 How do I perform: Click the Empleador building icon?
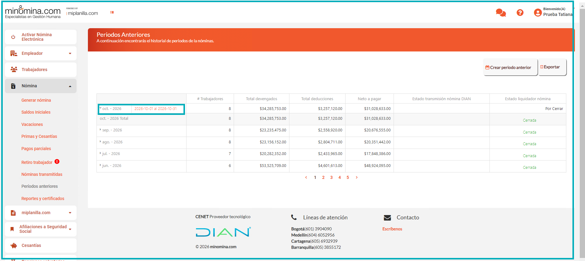point(14,53)
